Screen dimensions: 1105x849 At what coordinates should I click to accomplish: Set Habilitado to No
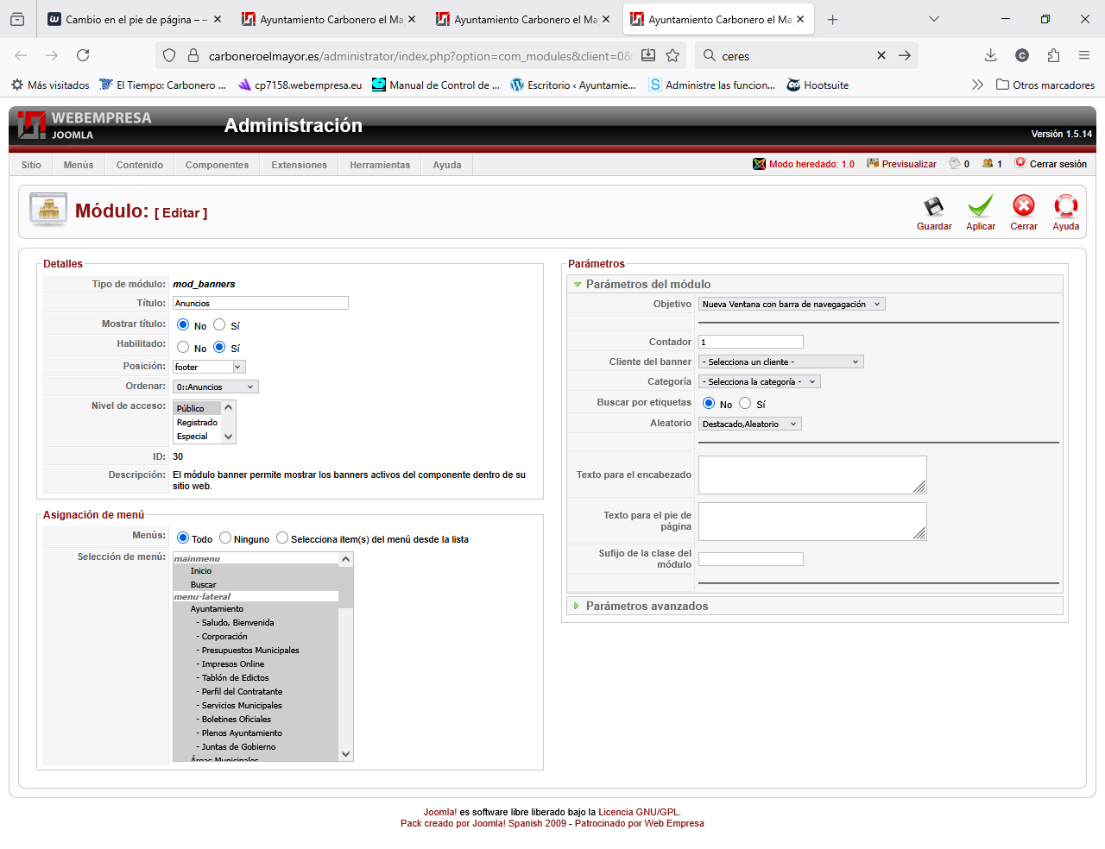[x=183, y=347]
